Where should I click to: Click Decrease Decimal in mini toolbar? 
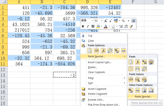point(126,26)
